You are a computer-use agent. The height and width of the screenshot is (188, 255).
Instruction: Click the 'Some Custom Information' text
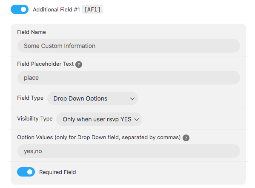click(x=60, y=46)
